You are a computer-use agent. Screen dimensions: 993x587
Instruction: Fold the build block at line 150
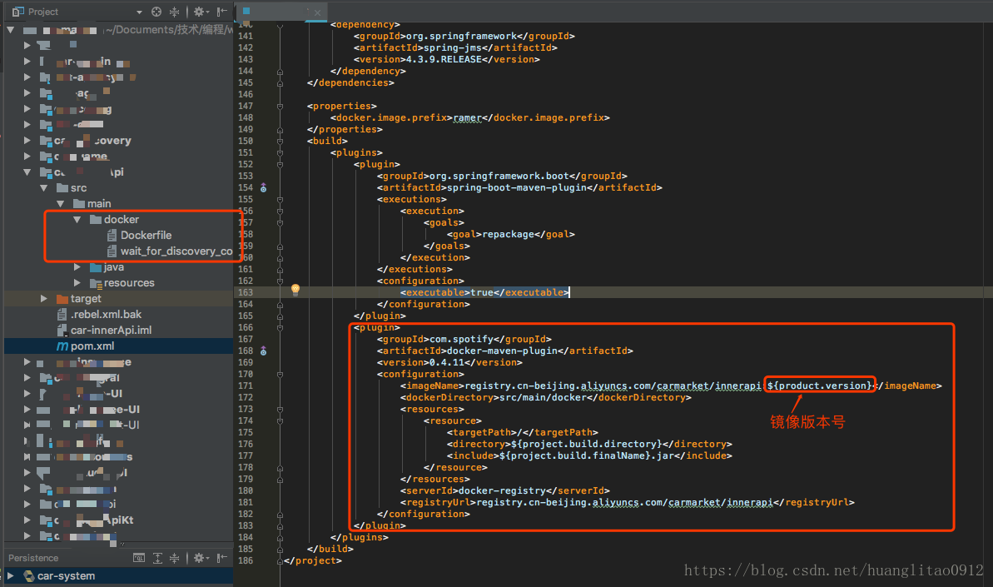click(280, 142)
